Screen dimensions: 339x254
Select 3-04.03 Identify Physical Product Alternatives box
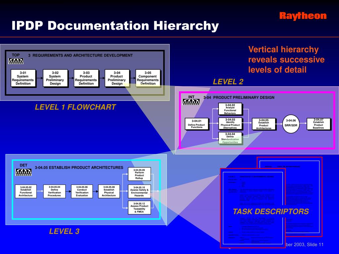click(230, 124)
